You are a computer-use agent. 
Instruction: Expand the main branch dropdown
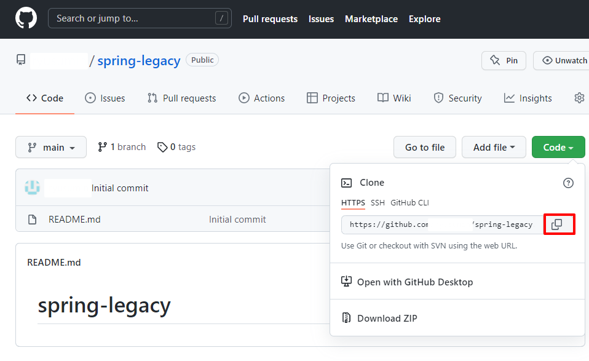[x=51, y=147]
